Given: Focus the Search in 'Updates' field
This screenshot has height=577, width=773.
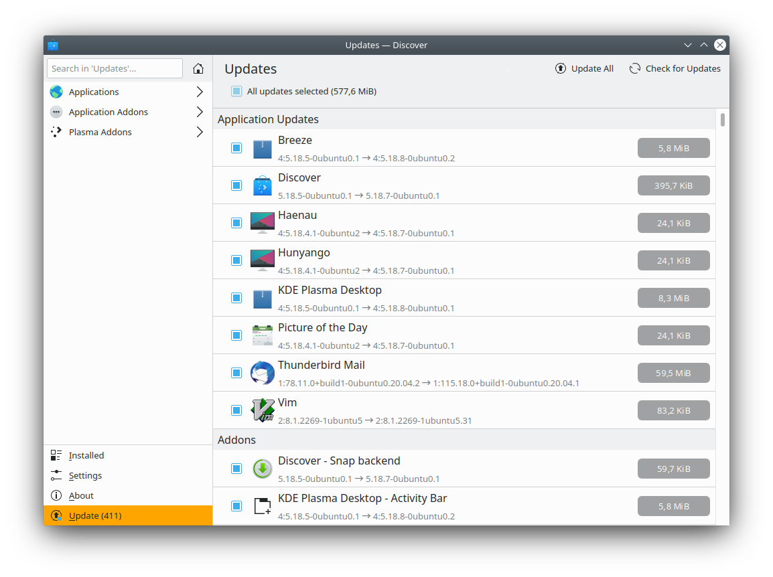Looking at the screenshot, I should tap(115, 68).
